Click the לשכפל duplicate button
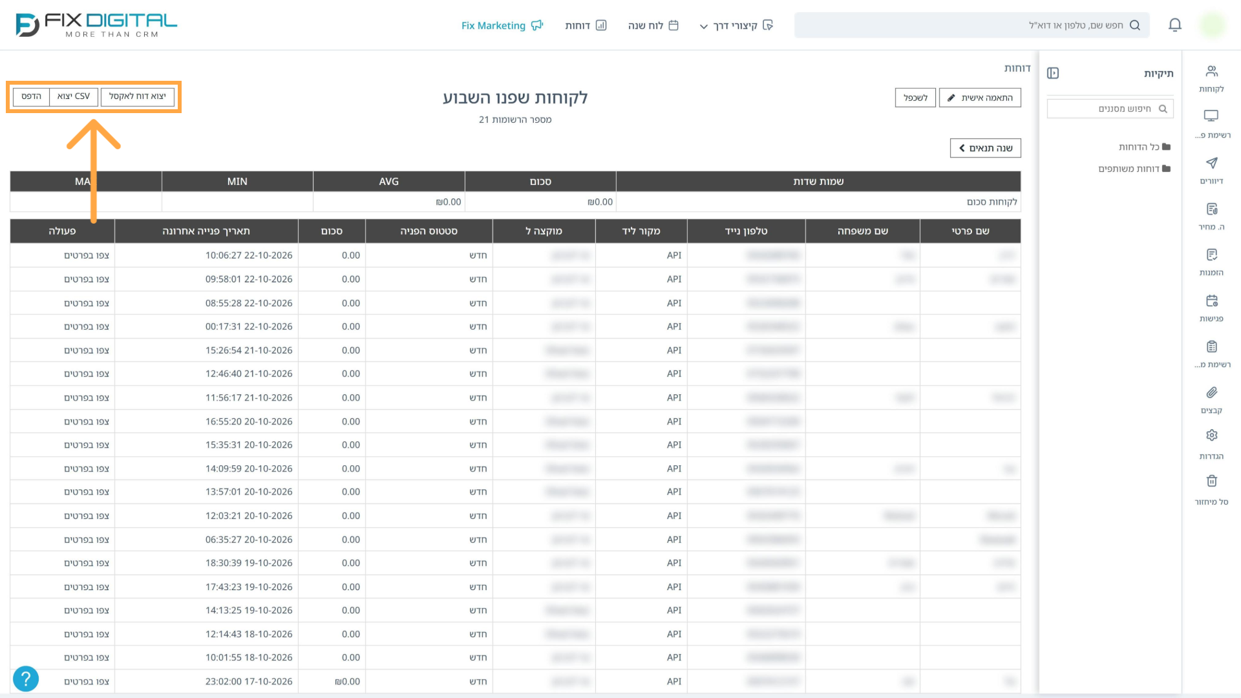Image resolution: width=1241 pixels, height=698 pixels. [915, 98]
